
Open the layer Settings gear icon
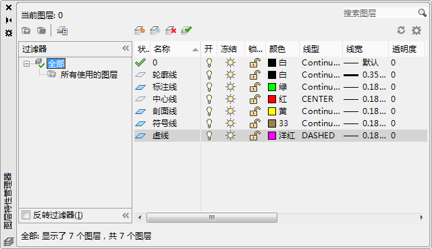point(416,30)
